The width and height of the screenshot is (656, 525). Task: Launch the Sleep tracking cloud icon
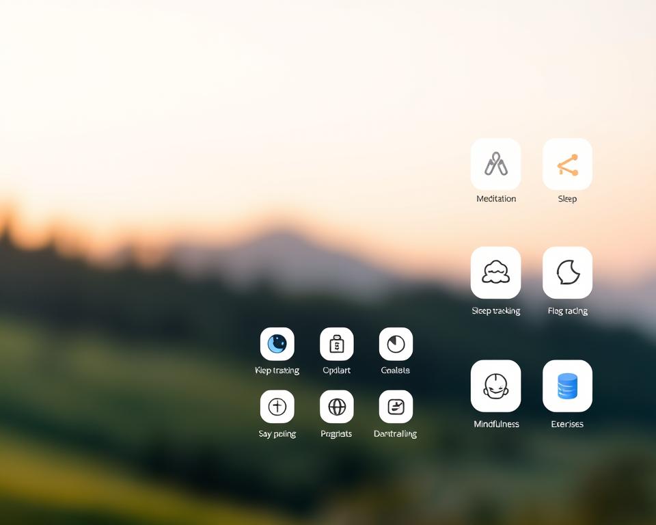pyautogui.click(x=496, y=273)
